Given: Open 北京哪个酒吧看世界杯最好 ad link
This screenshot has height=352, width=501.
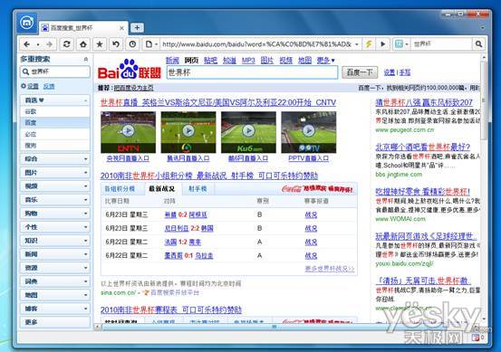Looking at the screenshot, I should coord(422,147).
